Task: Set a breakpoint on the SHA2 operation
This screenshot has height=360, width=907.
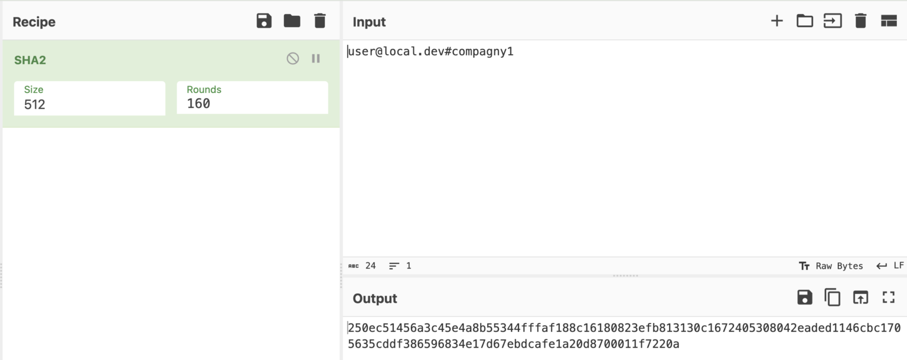Action: point(315,58)
